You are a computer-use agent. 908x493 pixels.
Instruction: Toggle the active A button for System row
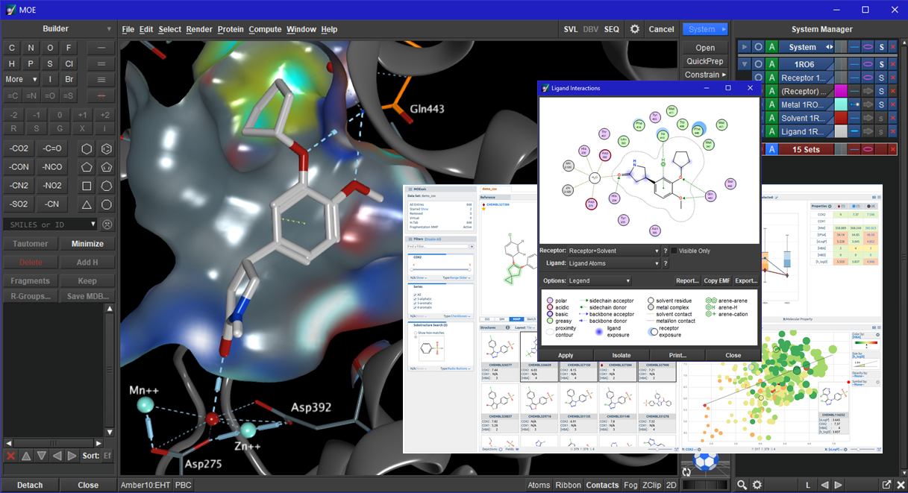(x=772, y=47)
